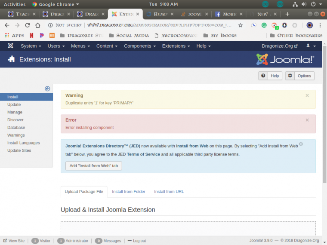This screenshot has width=327, height=245.
Task: Open Dragonize.Org site link
Action: point(279,46)
